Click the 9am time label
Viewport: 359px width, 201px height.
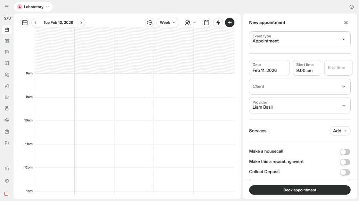(29, 97)
